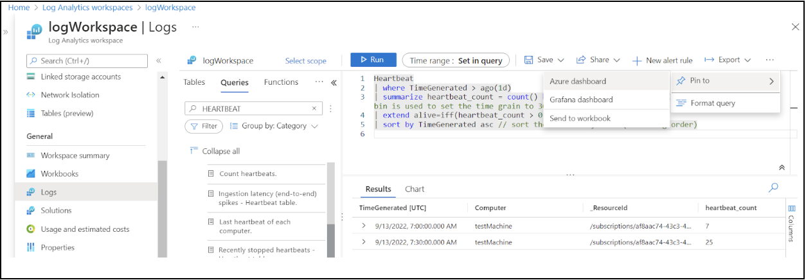The width and height of the screenshot is (806, 280).
Task: Collapse the query editor with double chevron
Action: coord(782,168)
